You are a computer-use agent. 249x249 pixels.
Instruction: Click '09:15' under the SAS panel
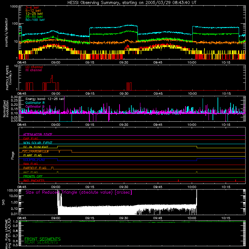pyautogui.click(x=90, y=218)
